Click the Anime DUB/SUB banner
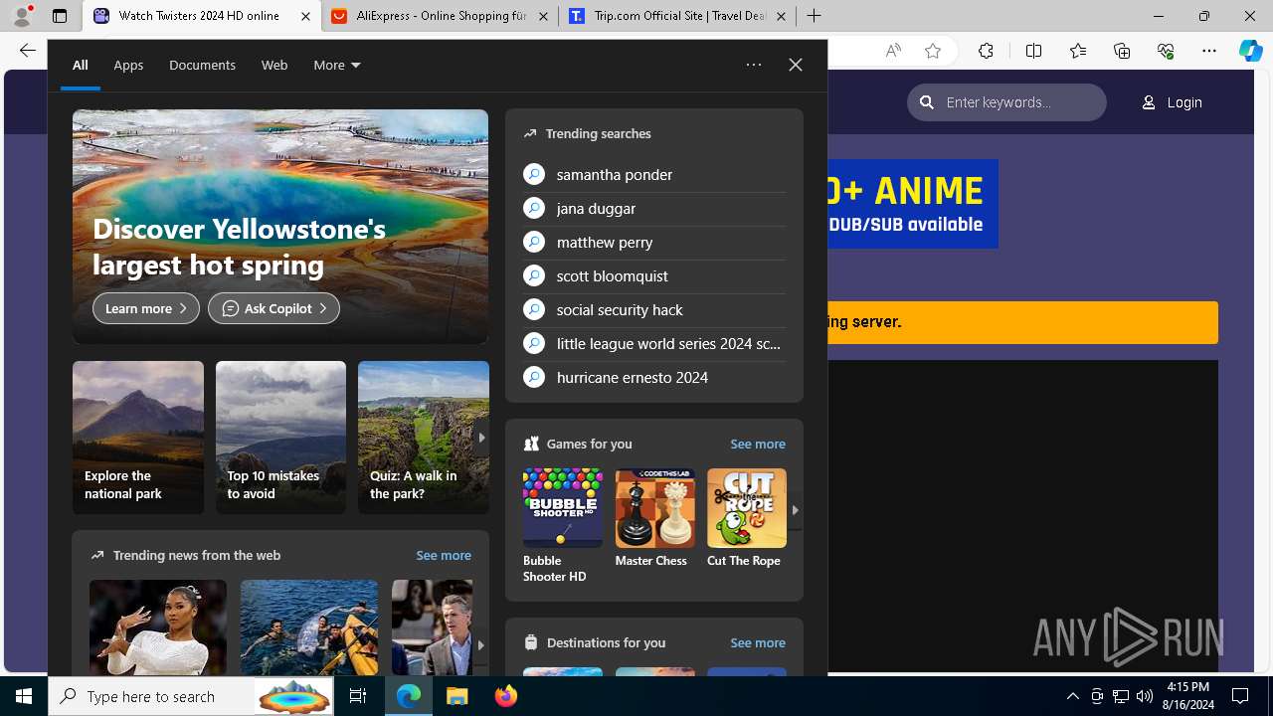Screen dimensions: 1273x716 [912, 204]
